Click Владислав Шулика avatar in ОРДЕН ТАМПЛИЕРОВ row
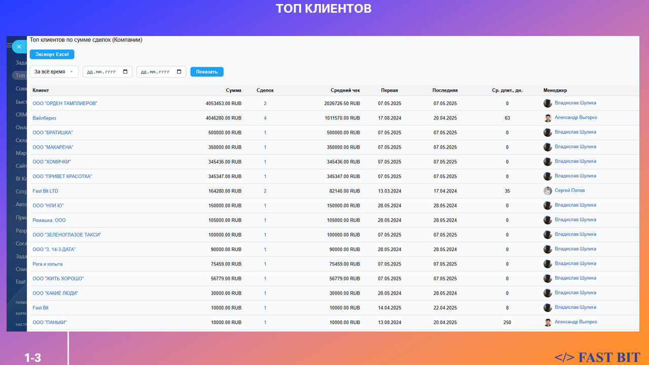Viewport: 649px width, 365px height. 548,103
